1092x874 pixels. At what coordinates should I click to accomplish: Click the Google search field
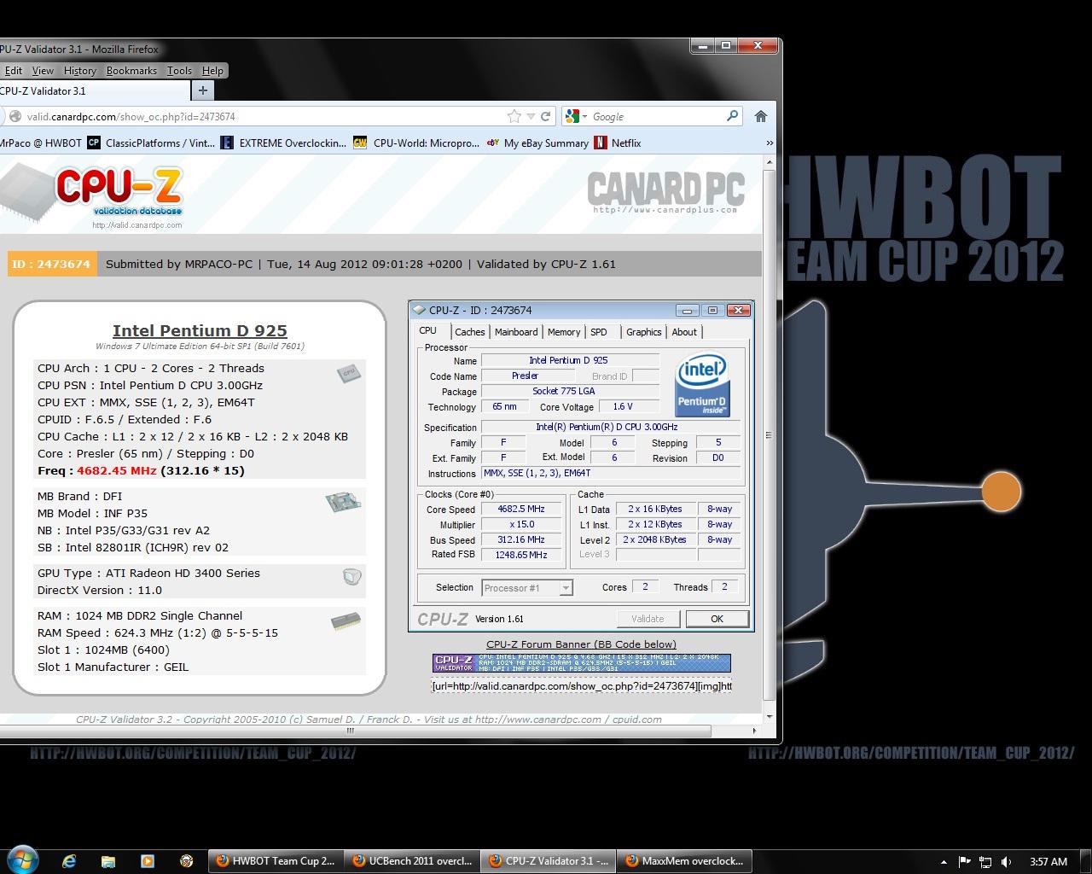657,116
